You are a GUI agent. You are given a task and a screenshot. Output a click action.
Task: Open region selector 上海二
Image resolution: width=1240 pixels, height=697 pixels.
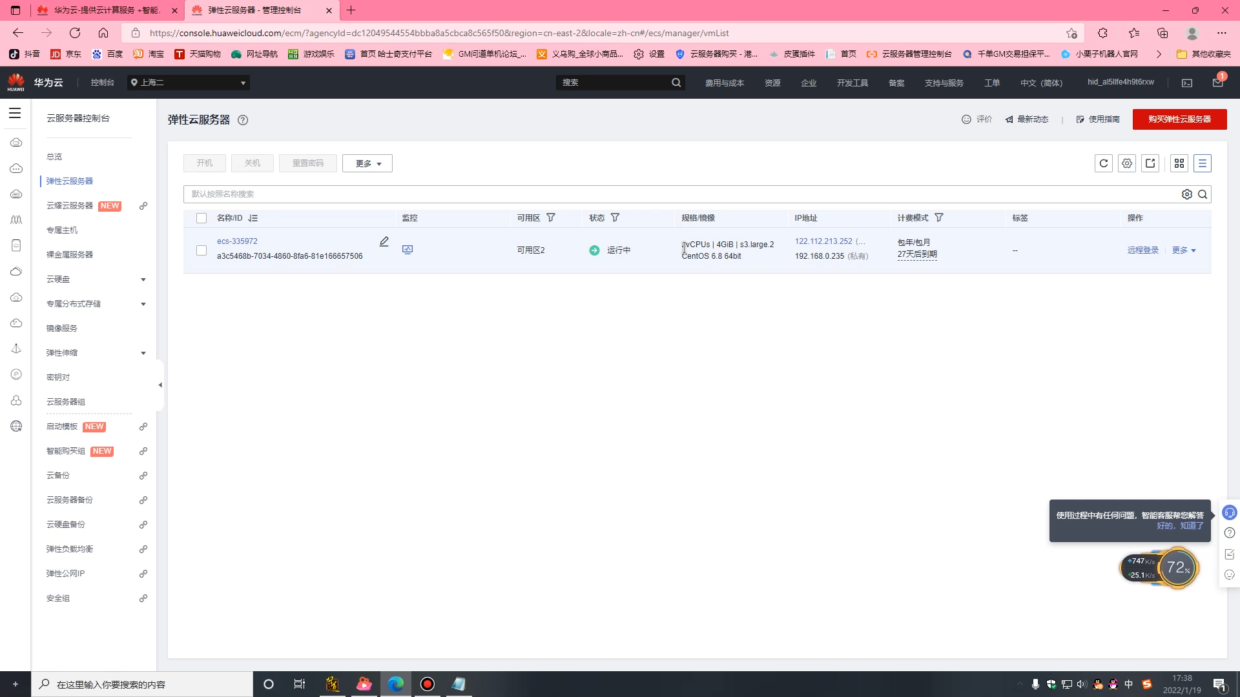click(x=189, y=83)
